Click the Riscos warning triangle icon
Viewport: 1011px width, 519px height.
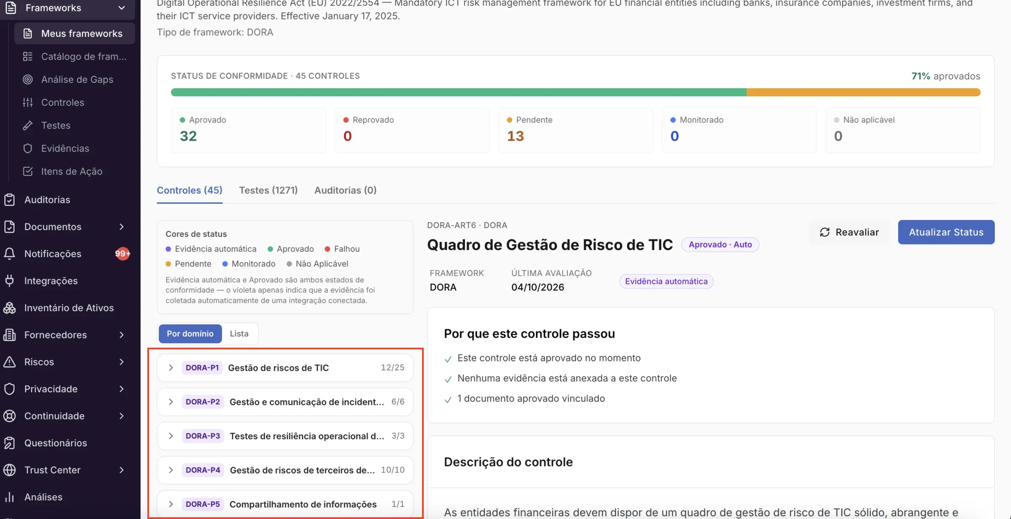coord(10,362)
